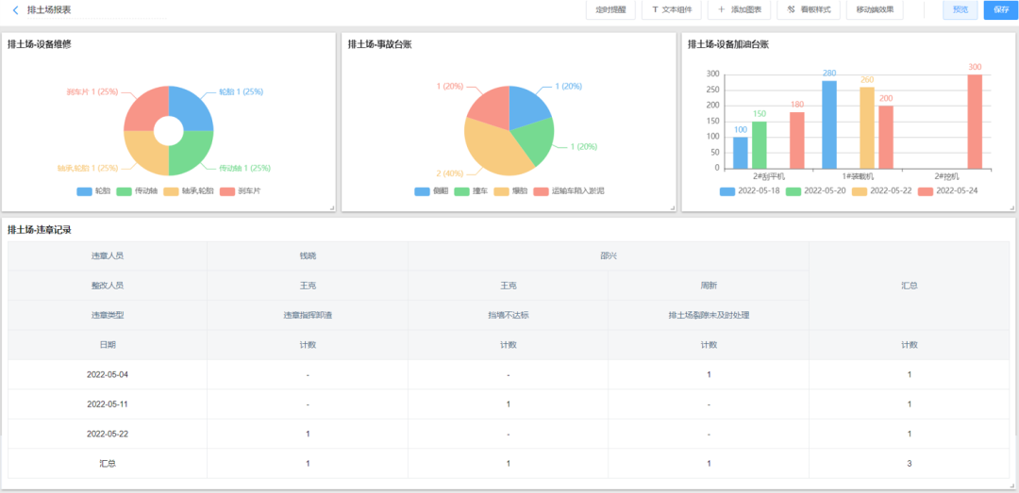Image resolution: width=1019 pixels, height=493 pixels.
Task: Click the 2022-05-22 date row in table
Action: [x=107, y=434]
